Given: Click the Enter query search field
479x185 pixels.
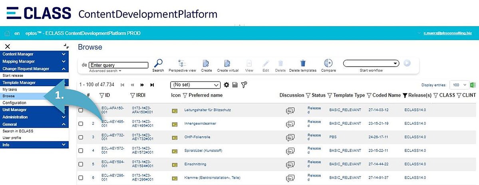Looking at the screenshot, I should click(x=119, y=65).
